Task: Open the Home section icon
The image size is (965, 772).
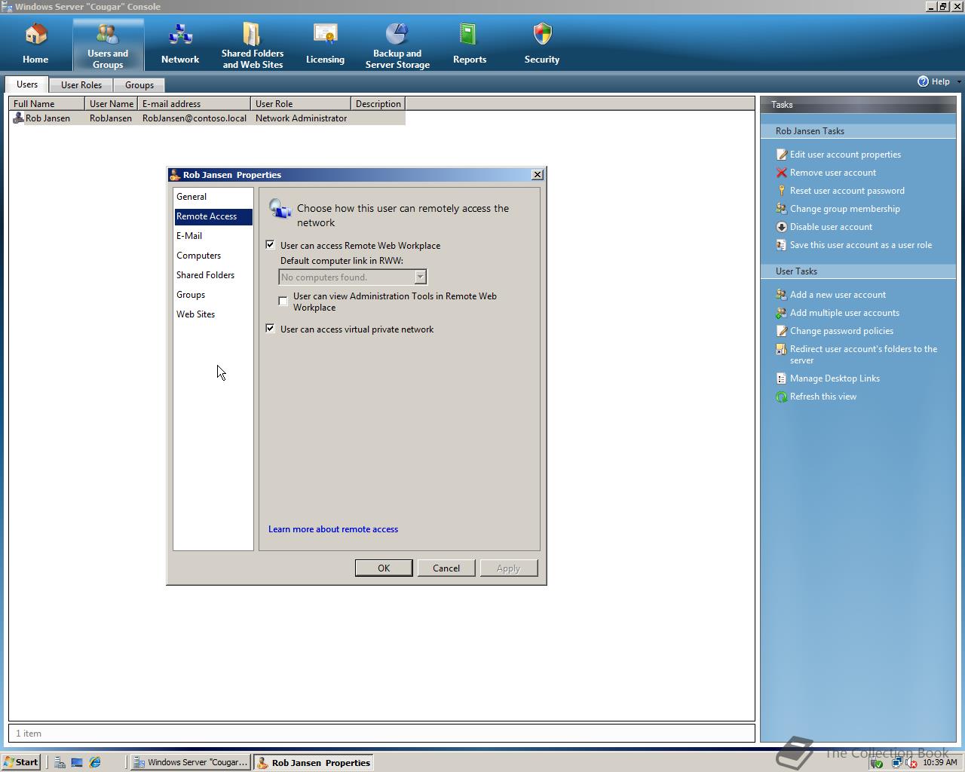Action: pos(35,35)
